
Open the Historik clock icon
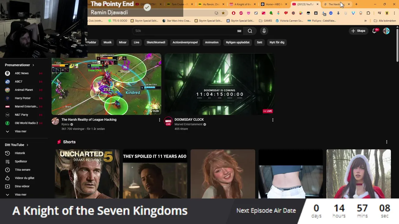point(7,153)
